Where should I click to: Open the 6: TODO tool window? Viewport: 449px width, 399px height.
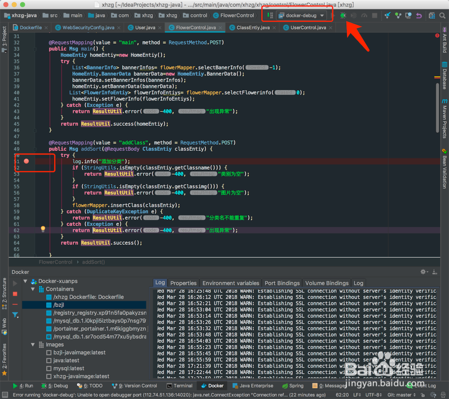tap(90, 386)
